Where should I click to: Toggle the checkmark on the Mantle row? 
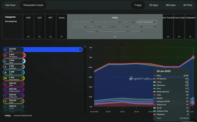pyautogui.click(x=22, y=107)
